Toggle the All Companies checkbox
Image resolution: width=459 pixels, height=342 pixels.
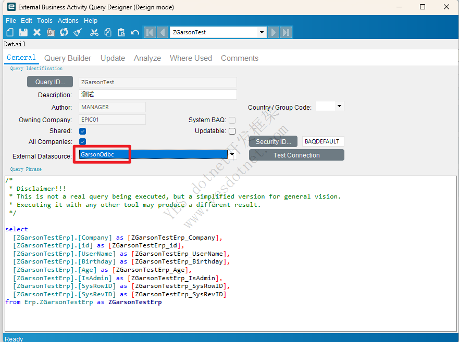82,141
